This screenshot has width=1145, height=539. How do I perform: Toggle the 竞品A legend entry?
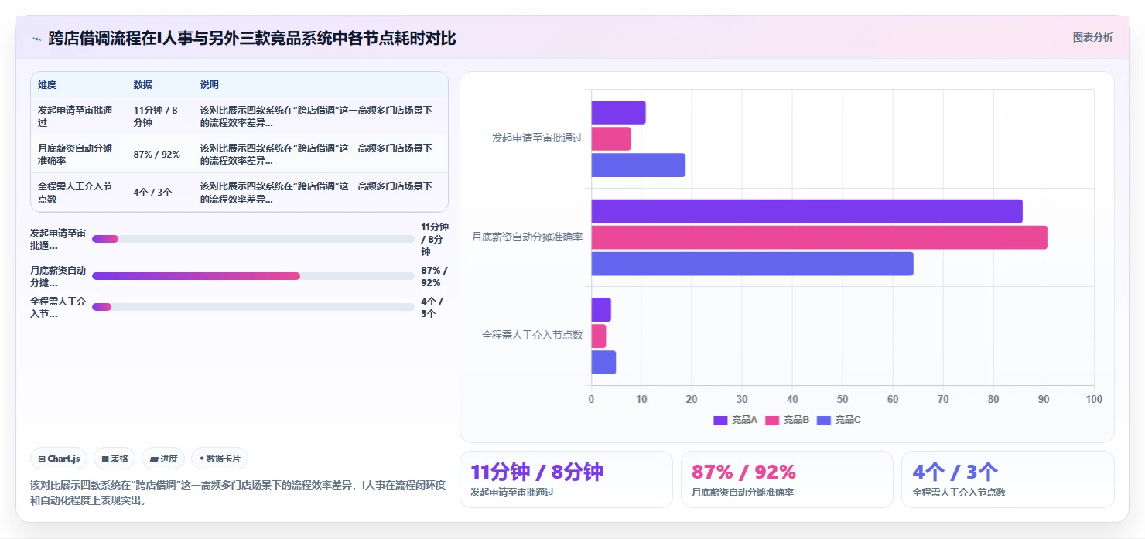click(735, 420)
